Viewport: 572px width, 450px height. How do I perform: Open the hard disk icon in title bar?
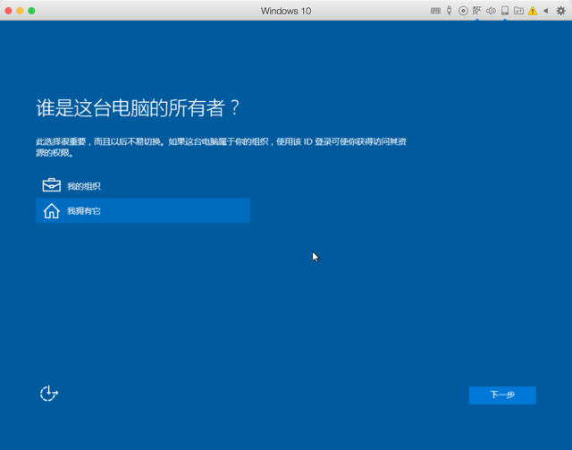click(504, 11)
